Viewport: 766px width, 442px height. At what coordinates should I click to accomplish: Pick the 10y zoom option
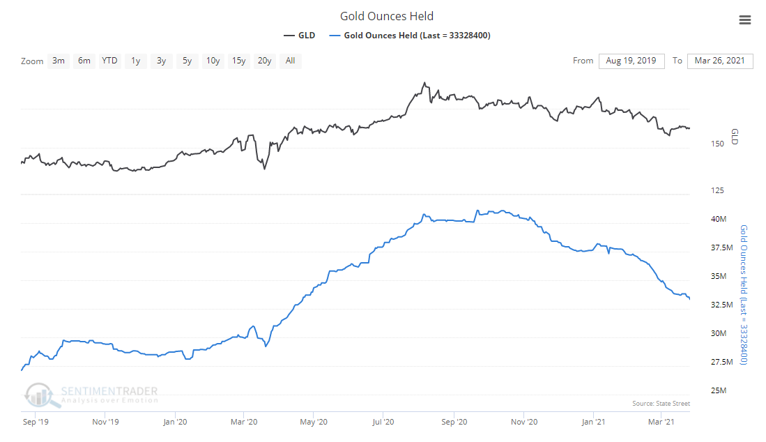213,61
